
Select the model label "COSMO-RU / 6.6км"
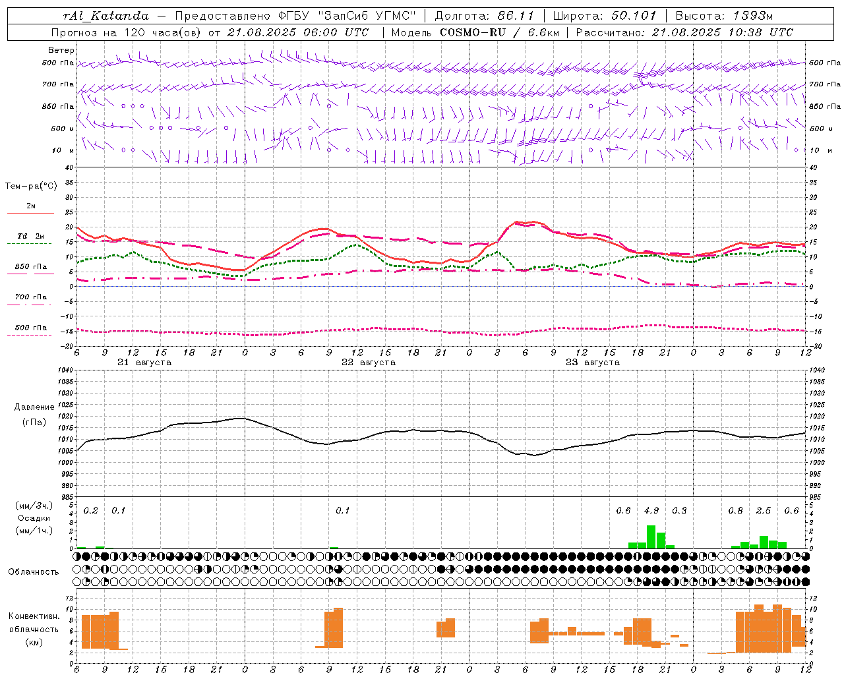tap(500, 32)
